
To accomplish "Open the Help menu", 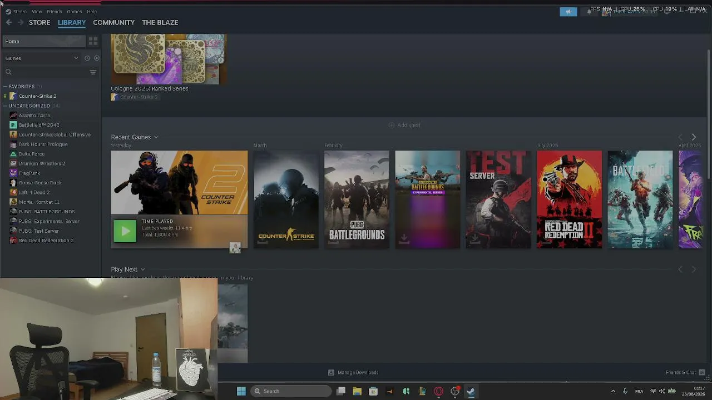I will pos(92,12).
